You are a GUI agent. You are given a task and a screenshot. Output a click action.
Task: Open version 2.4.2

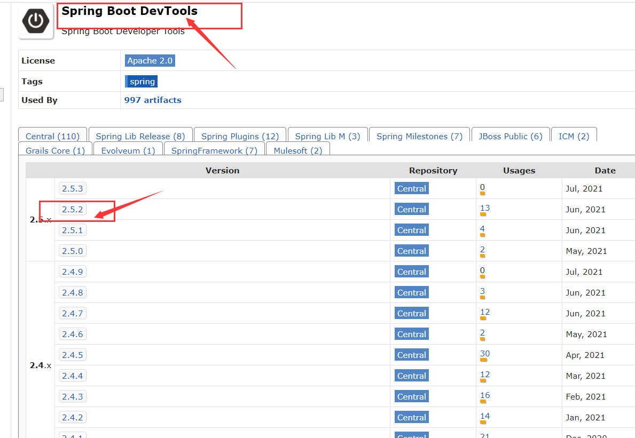(73, 417)
